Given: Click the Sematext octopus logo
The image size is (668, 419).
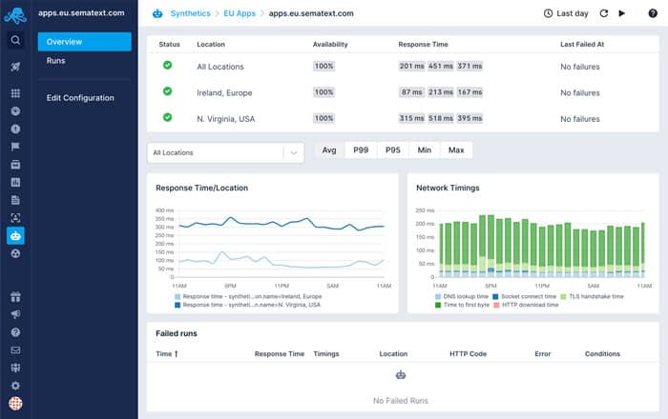Looking at the screenshot, I should pos(15,15).
